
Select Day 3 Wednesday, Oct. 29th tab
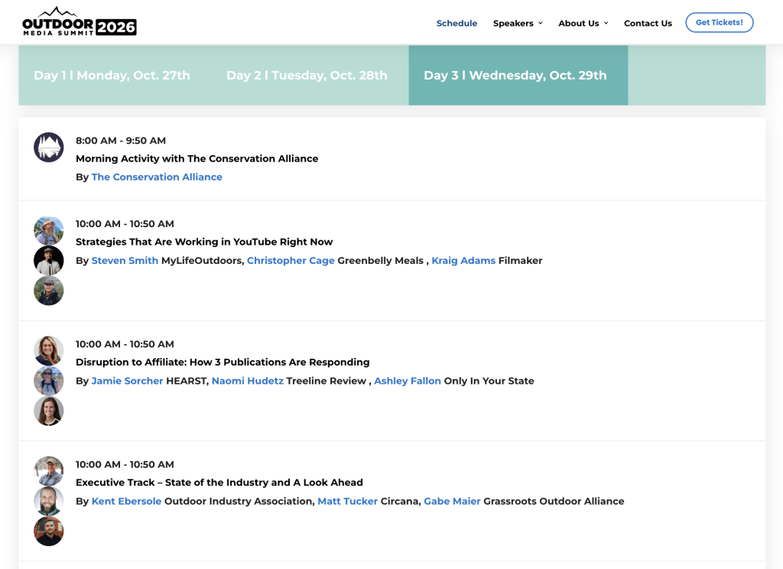(x=515, y=75)
